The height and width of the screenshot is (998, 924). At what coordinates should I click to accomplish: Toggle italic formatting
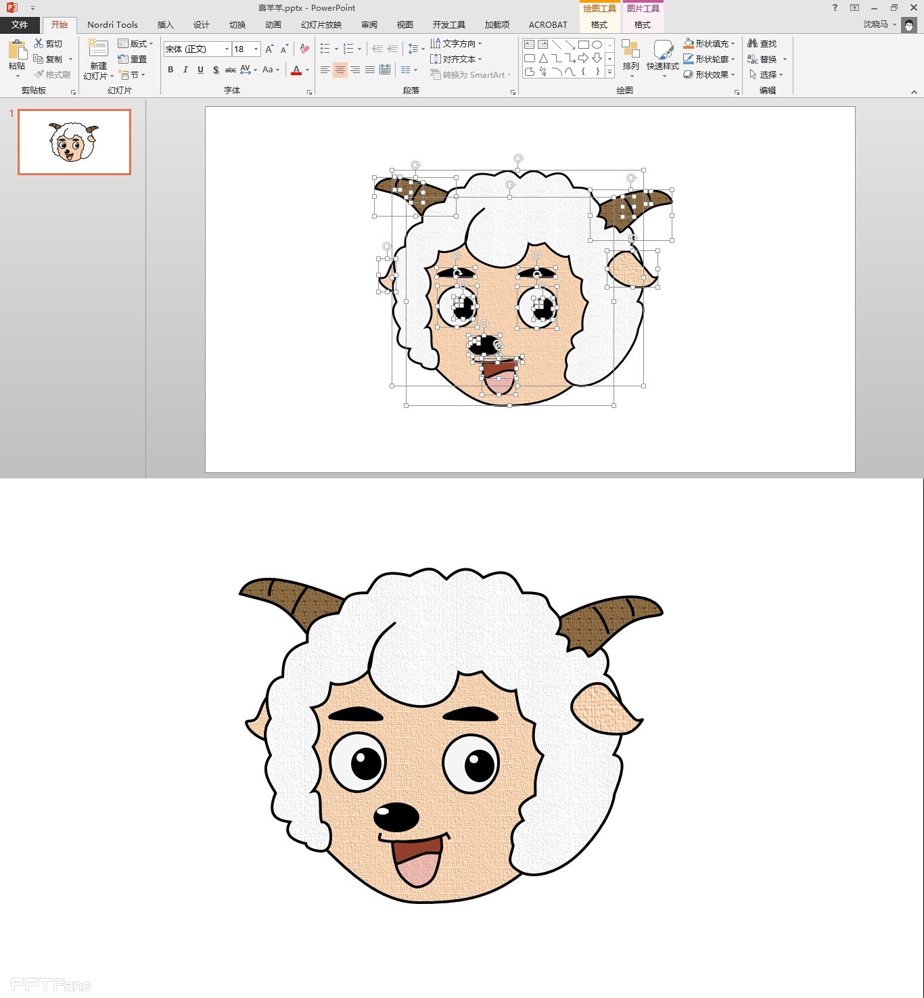tap(185, 70)
